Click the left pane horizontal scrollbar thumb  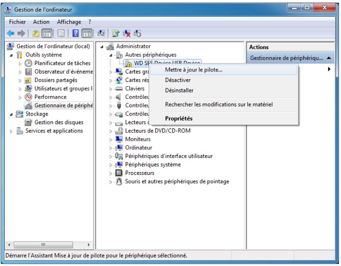click(43, 245)
